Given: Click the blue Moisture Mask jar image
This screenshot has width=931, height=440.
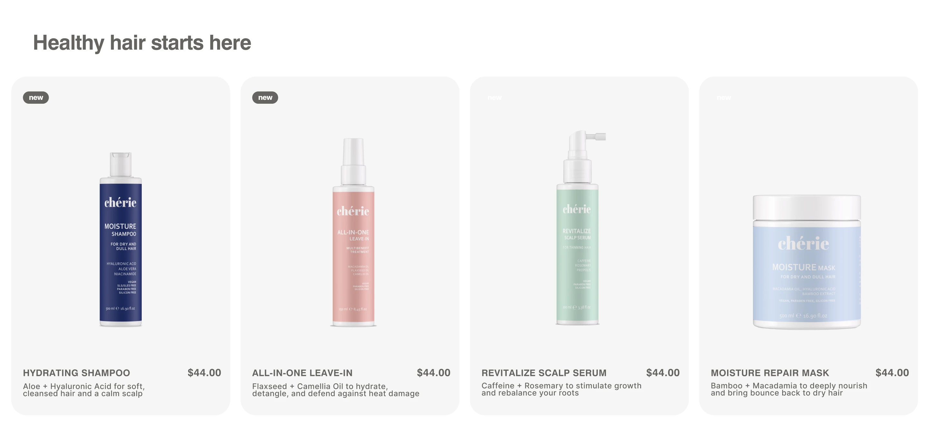Looking at the screenshot, I should tap(807, 262).
